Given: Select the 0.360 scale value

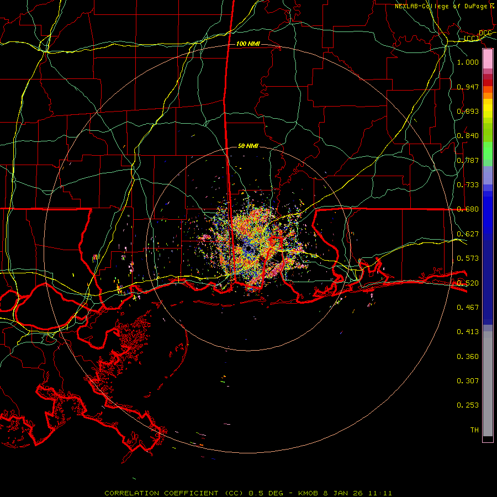Looking at the screenshot, I should click(x=468, y=356).
